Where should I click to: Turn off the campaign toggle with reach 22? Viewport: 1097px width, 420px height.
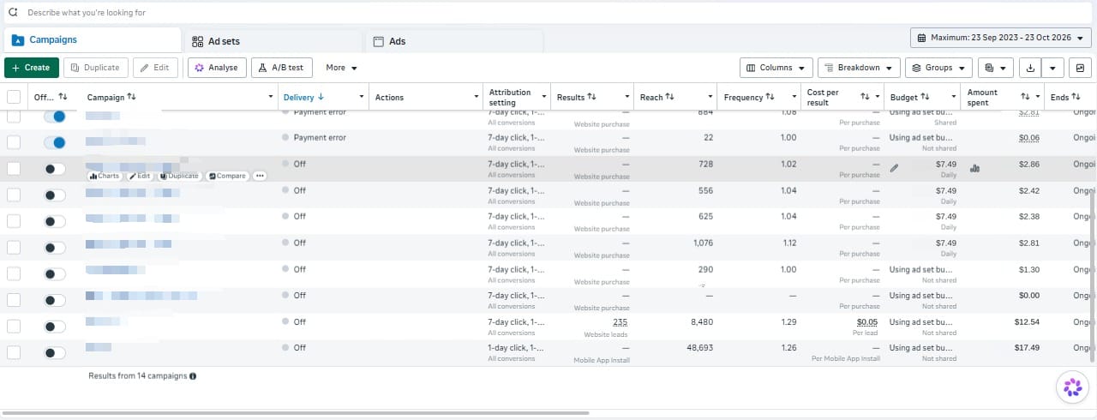54,142
